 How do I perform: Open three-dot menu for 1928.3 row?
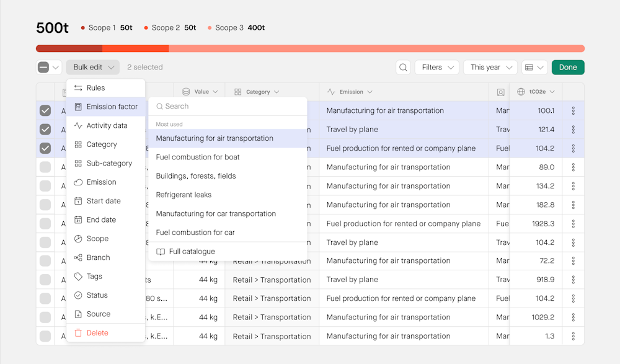click(573, 224)
